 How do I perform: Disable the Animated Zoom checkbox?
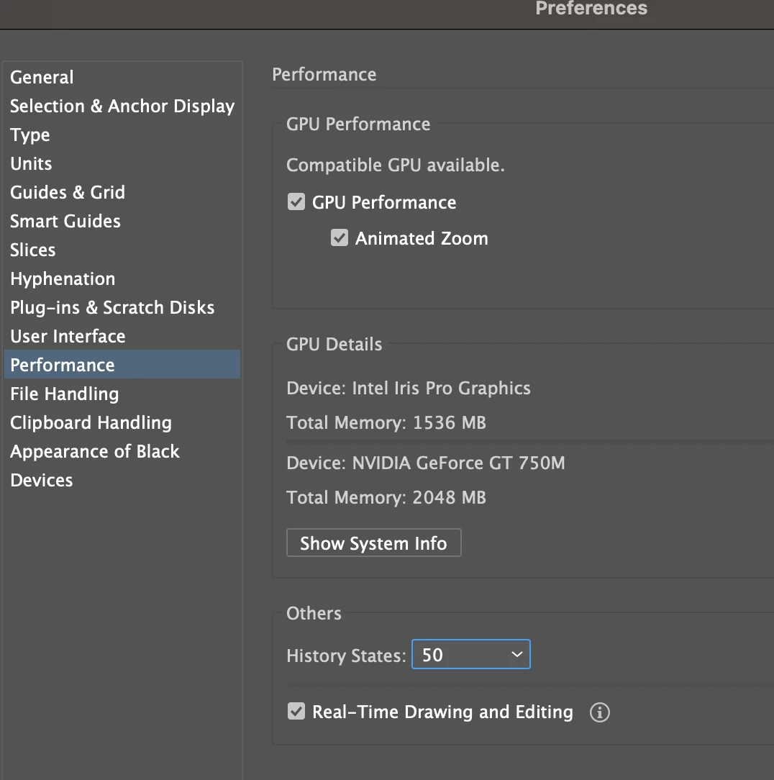click(340, 238)
